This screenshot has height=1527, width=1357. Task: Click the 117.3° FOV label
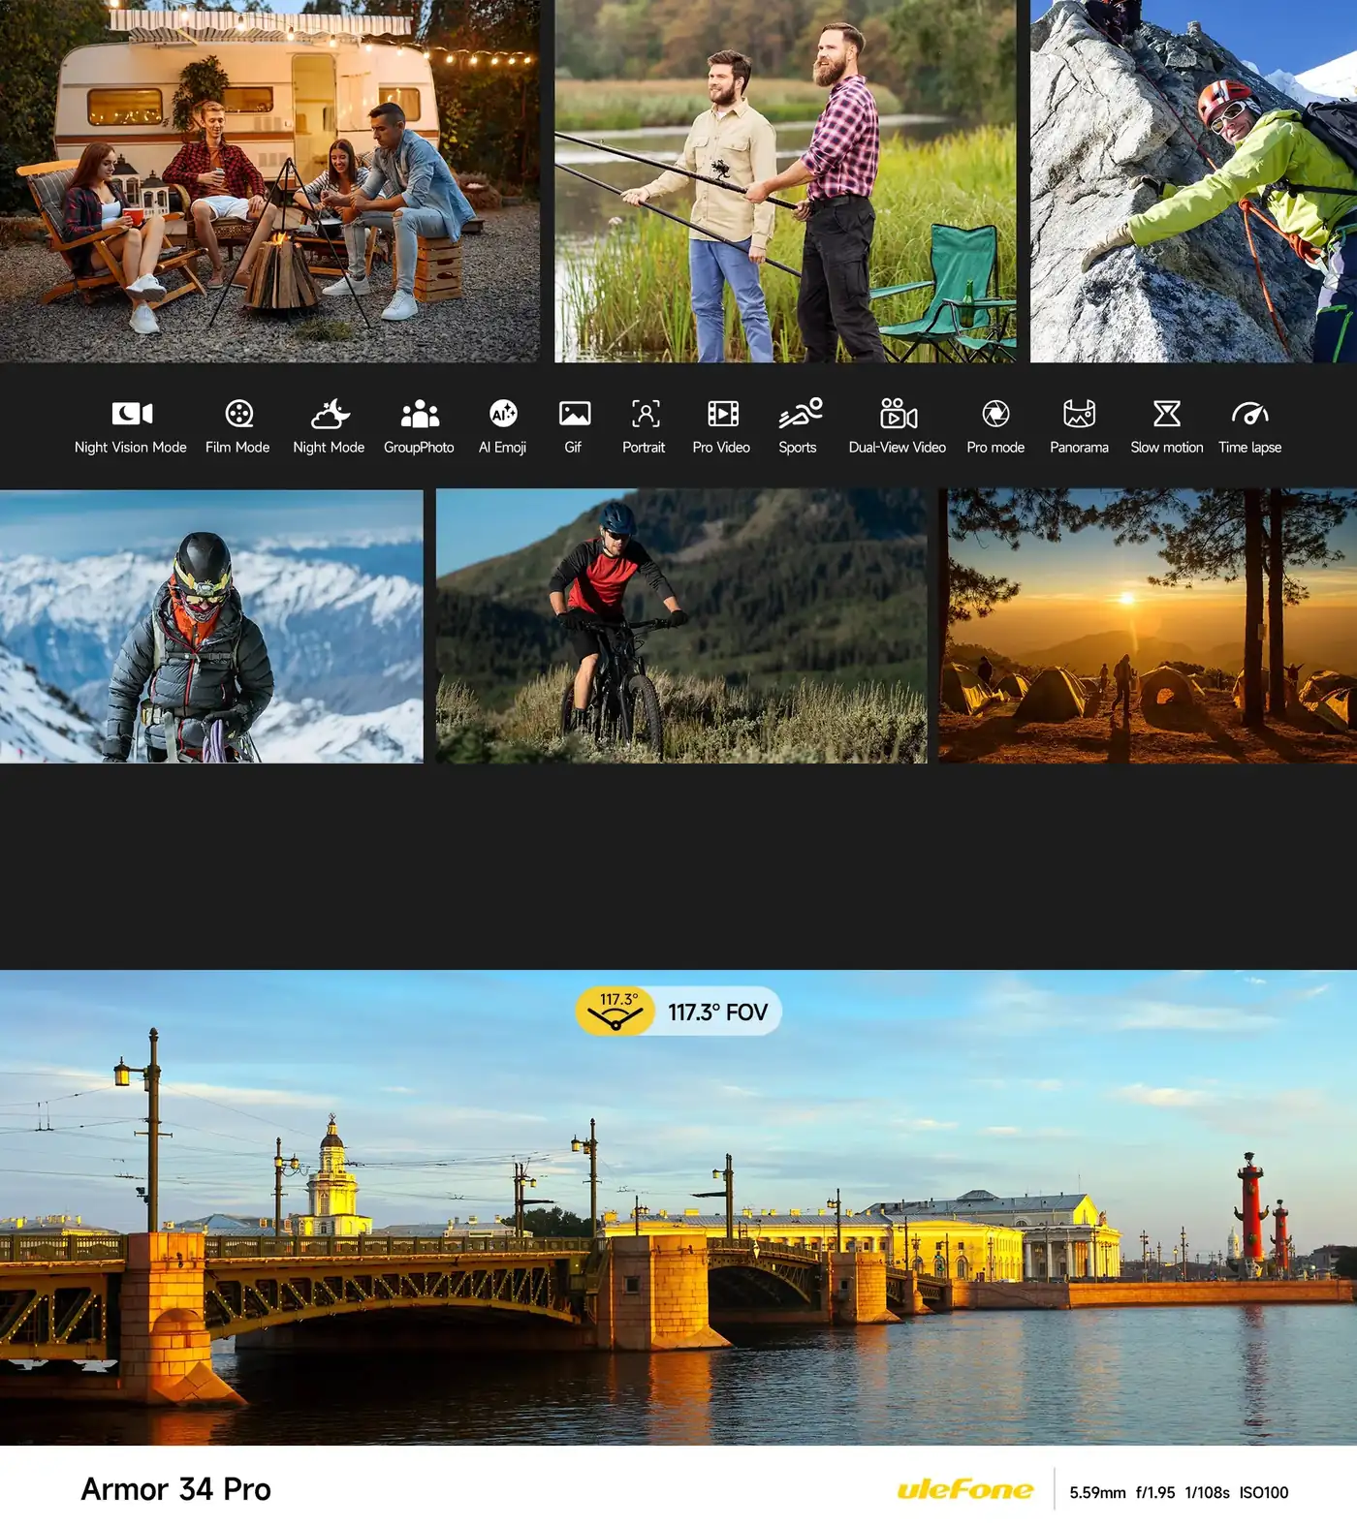tap(717, 1013)
